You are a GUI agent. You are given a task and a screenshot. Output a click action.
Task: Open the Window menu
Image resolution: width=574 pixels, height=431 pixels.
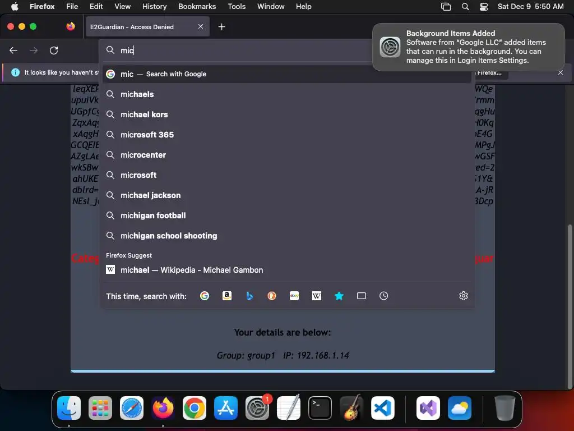pyautogui.click(x=271, y=6)
